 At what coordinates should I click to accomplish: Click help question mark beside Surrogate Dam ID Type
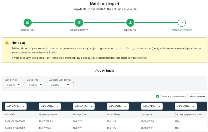73,83
